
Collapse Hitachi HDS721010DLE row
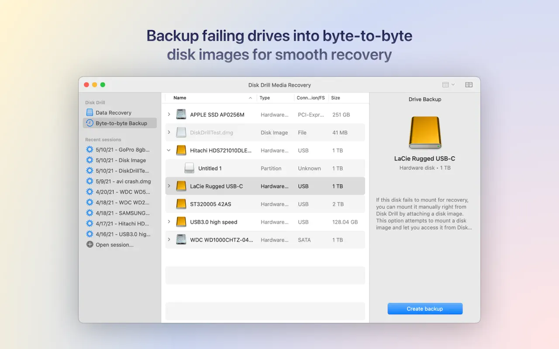(x=169, y=151)
